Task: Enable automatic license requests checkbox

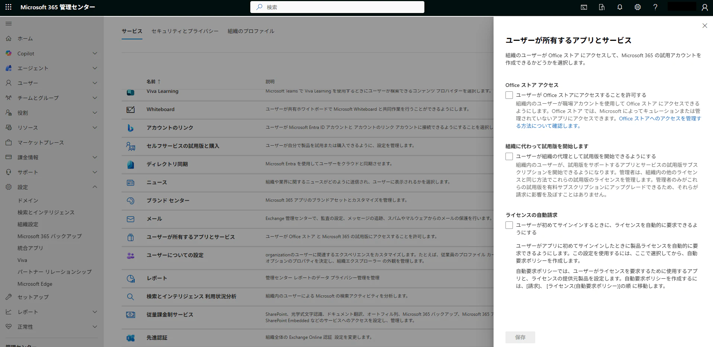Action: pyautogui.click(x=509, y=225)
